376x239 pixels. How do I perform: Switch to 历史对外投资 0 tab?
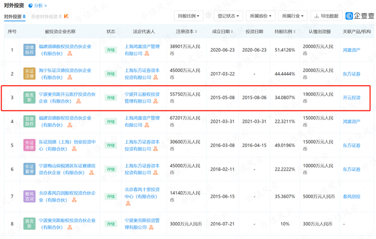point(46,17)
